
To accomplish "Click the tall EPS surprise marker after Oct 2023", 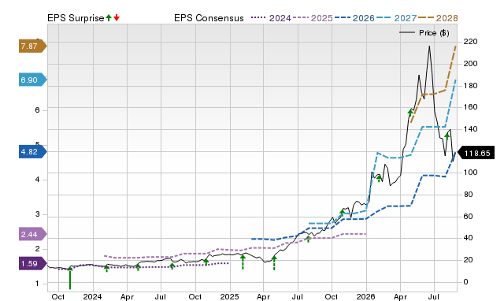I will (x=70, y=278).
